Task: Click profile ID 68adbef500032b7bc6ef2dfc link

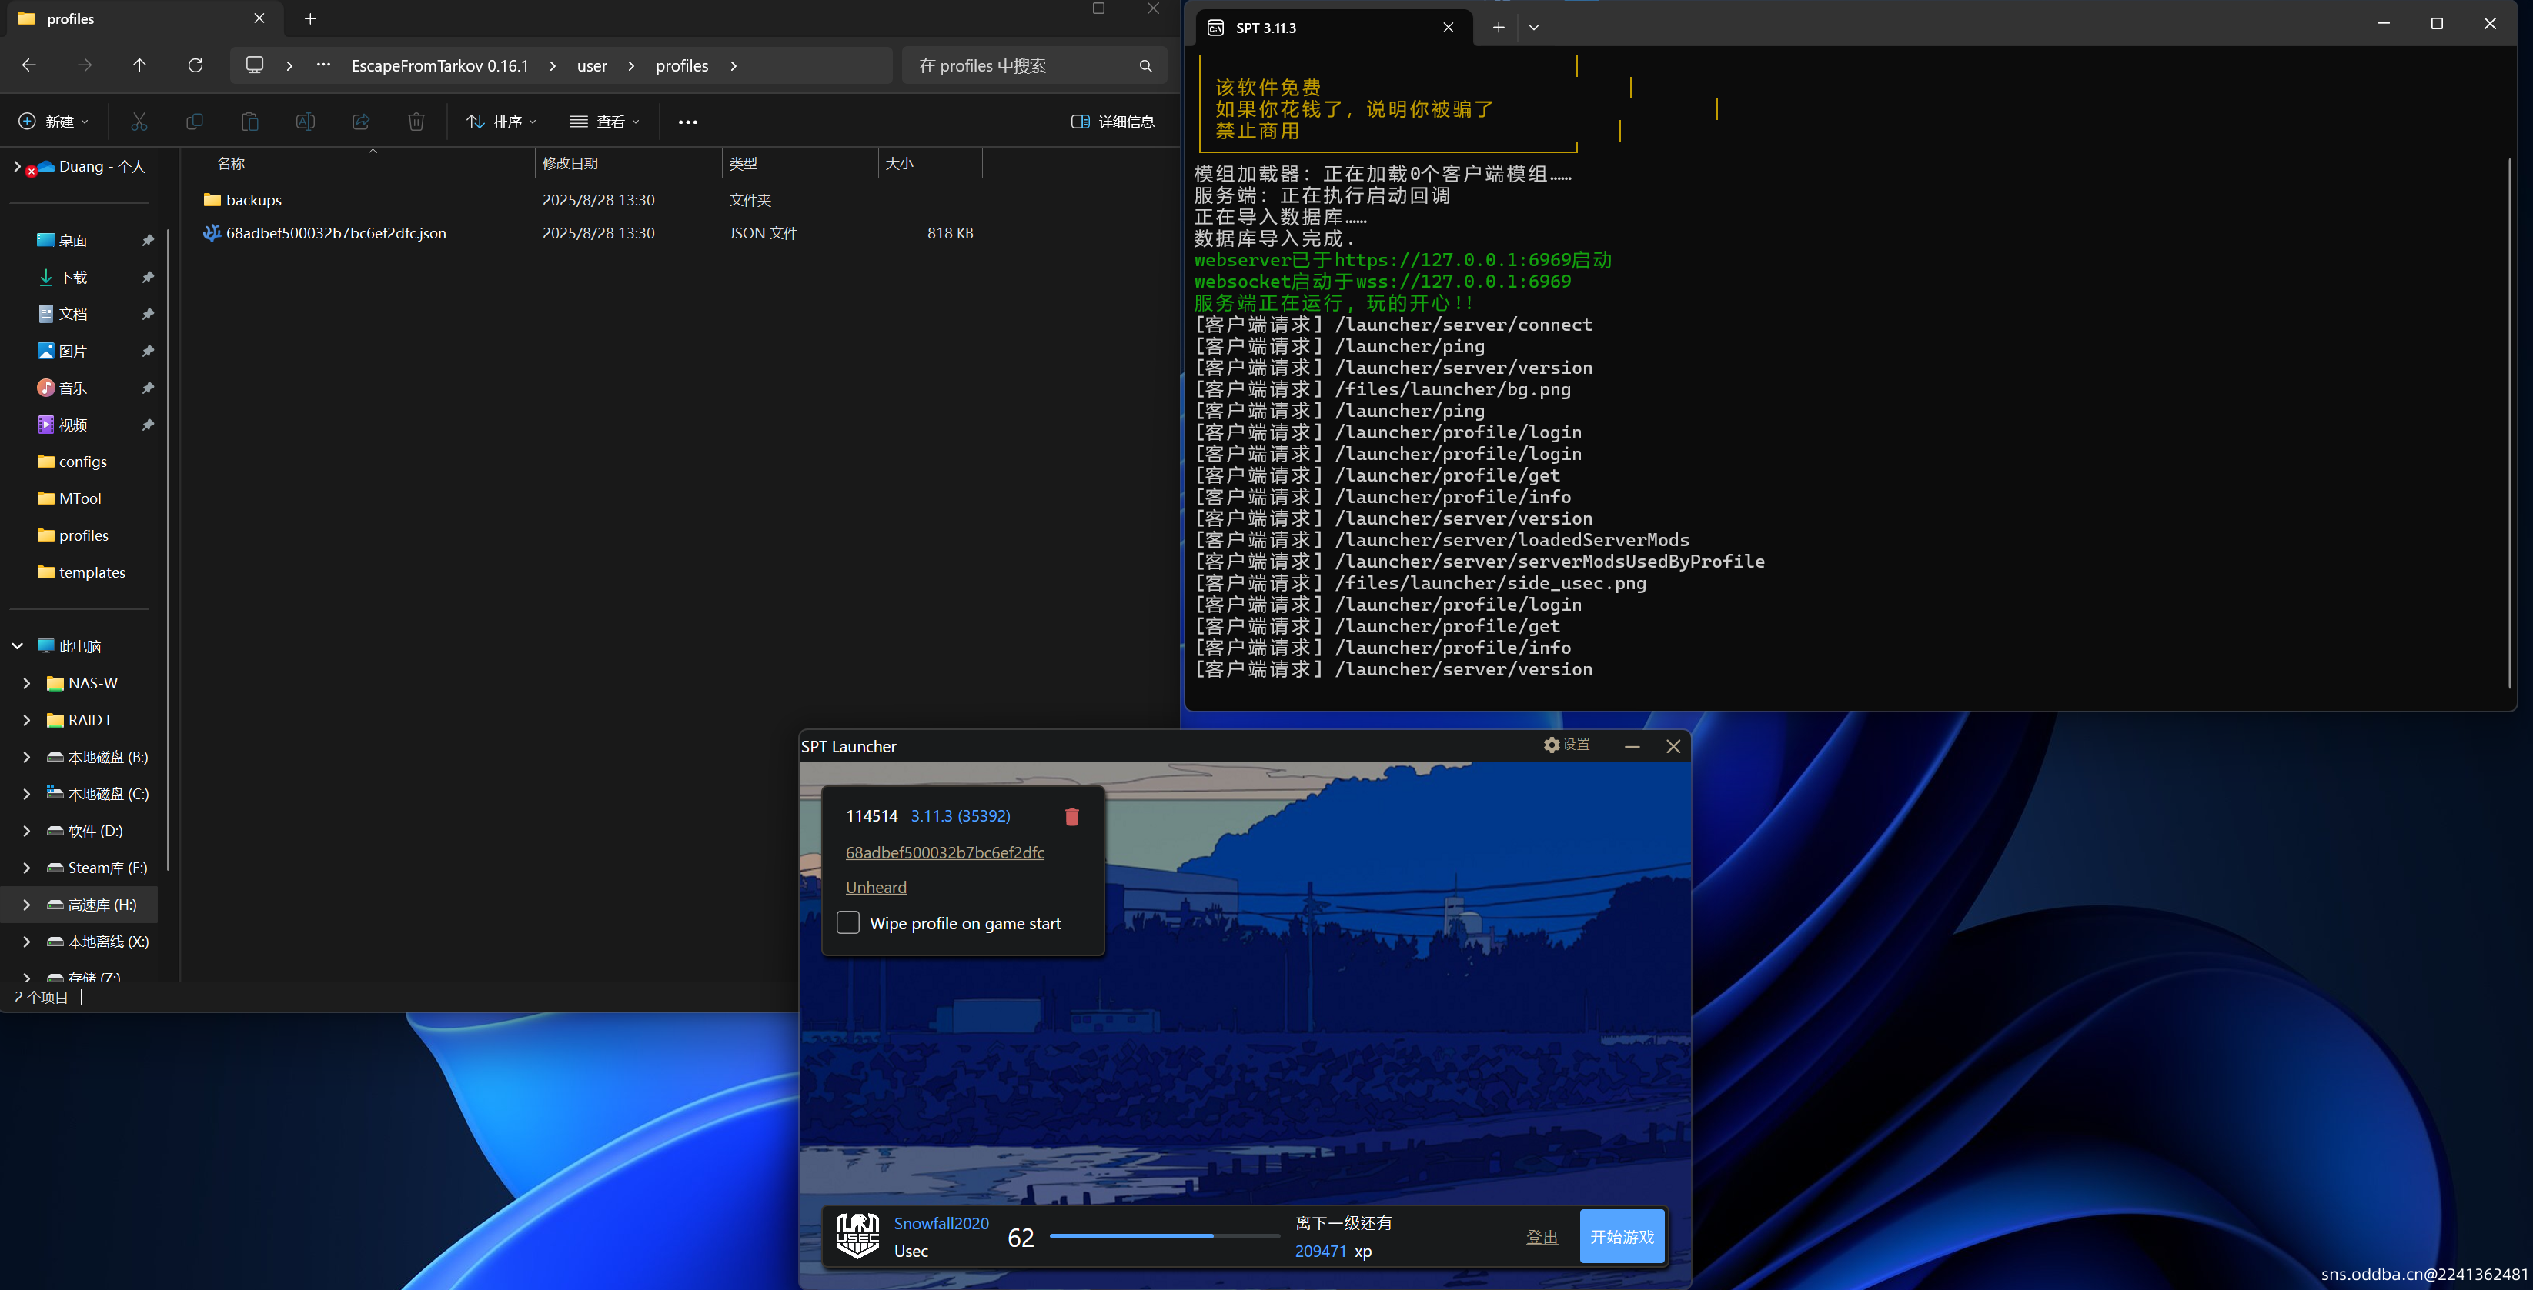Action: click(x=944, y=852)
